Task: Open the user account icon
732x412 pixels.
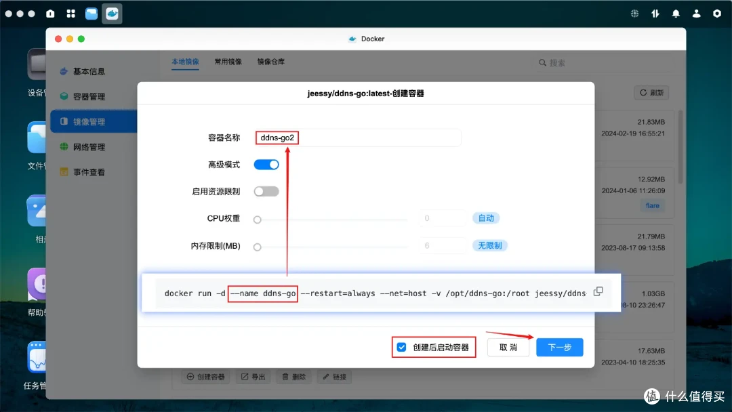Action: (x=696, y=14)
